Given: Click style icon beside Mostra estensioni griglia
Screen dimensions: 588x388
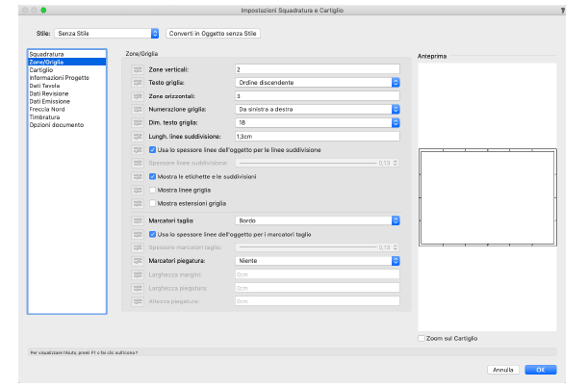Looking at the screenshot, I should [x=138, y=203].
